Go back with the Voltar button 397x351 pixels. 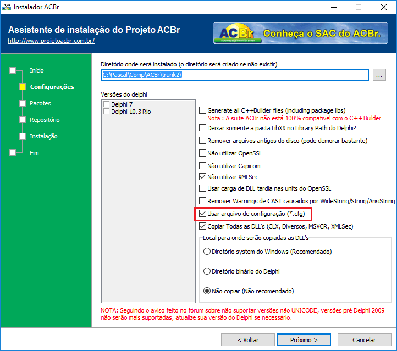coord(248,340)
